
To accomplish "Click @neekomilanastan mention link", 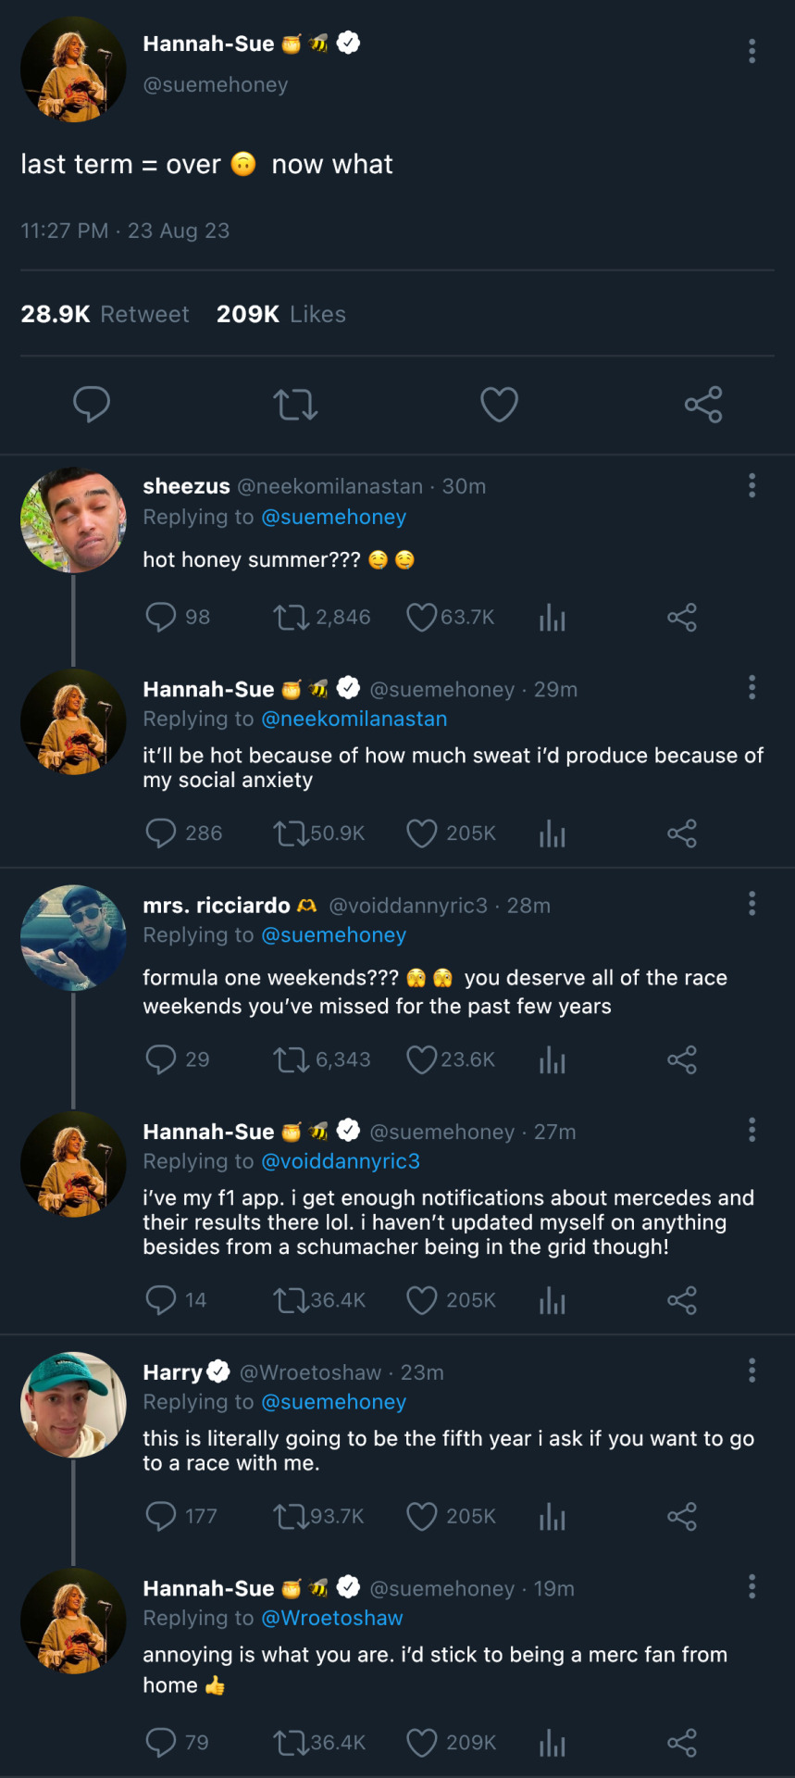I will (354, 719).
